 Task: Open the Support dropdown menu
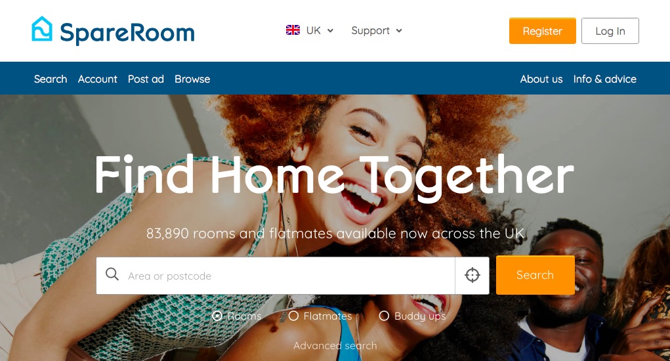(x=377, y=31)
